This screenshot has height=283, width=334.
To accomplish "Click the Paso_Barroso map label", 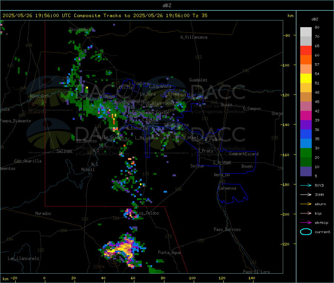I will click(x=227, y=229).
